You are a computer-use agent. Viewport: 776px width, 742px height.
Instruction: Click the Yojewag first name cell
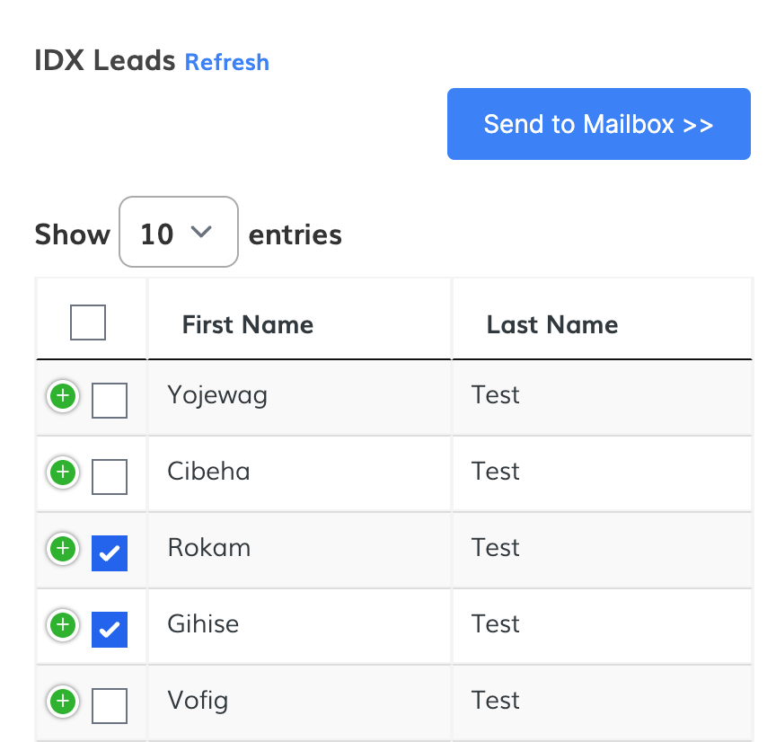click(217, 395)
